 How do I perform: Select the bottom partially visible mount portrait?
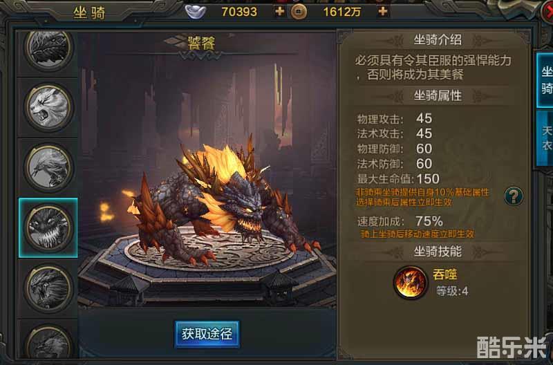click(48, 342)
